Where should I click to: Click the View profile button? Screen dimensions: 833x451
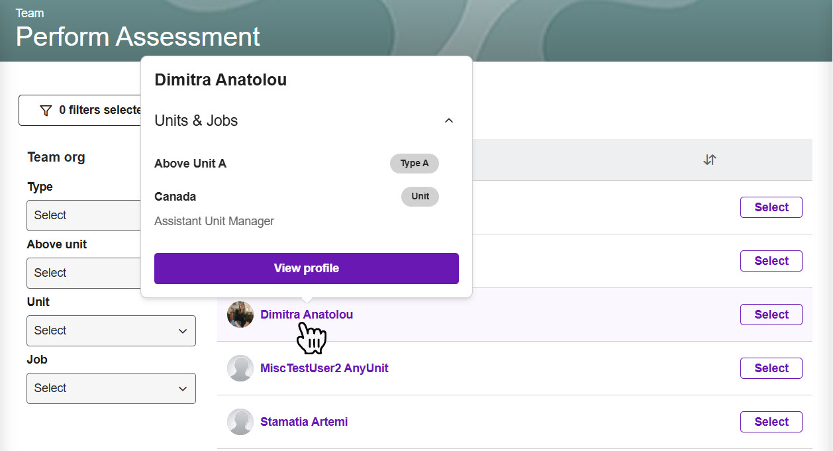307,268
